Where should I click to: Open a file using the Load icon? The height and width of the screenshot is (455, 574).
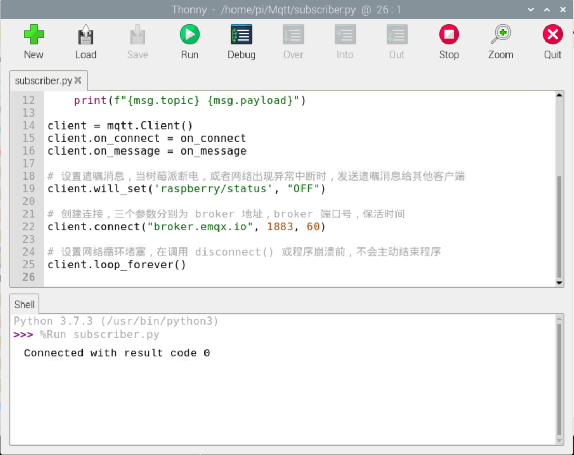[86, 42]
